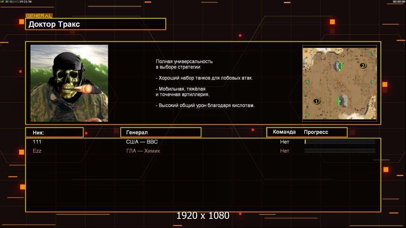Click loading progress bar of player 111

tap(340, 141)
